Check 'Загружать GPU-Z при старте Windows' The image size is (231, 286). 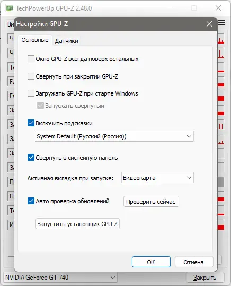click(31, 93)
